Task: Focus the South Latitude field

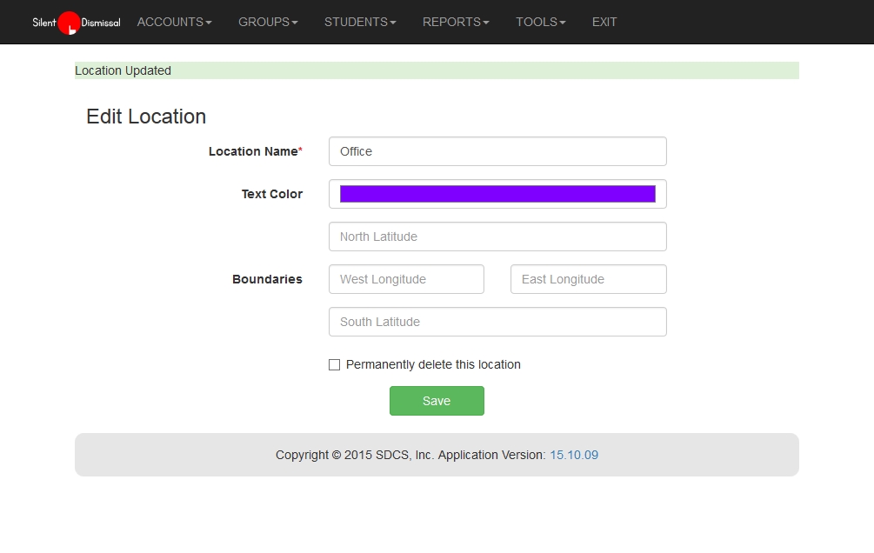Action: (497, 322)
